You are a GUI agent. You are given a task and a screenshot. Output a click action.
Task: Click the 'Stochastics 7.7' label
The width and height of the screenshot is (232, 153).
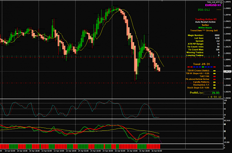pos(201,85)
